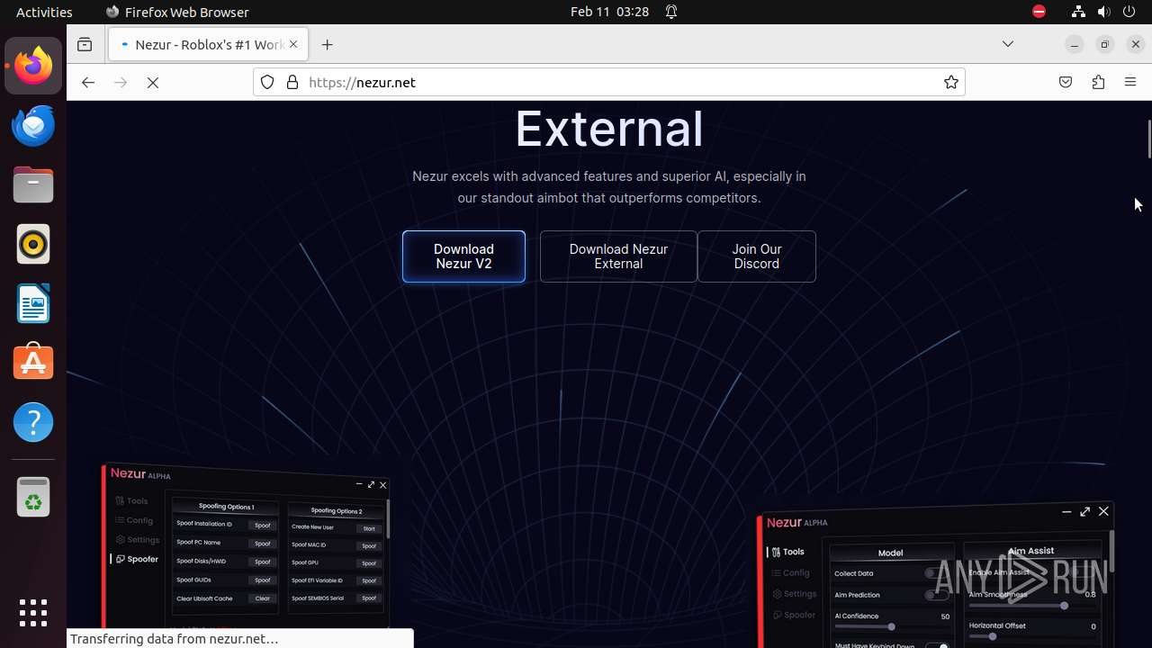Click Start button for Create New User
Image resolution: width=1152 pixels, height=648 pixels.
point(369,528)
